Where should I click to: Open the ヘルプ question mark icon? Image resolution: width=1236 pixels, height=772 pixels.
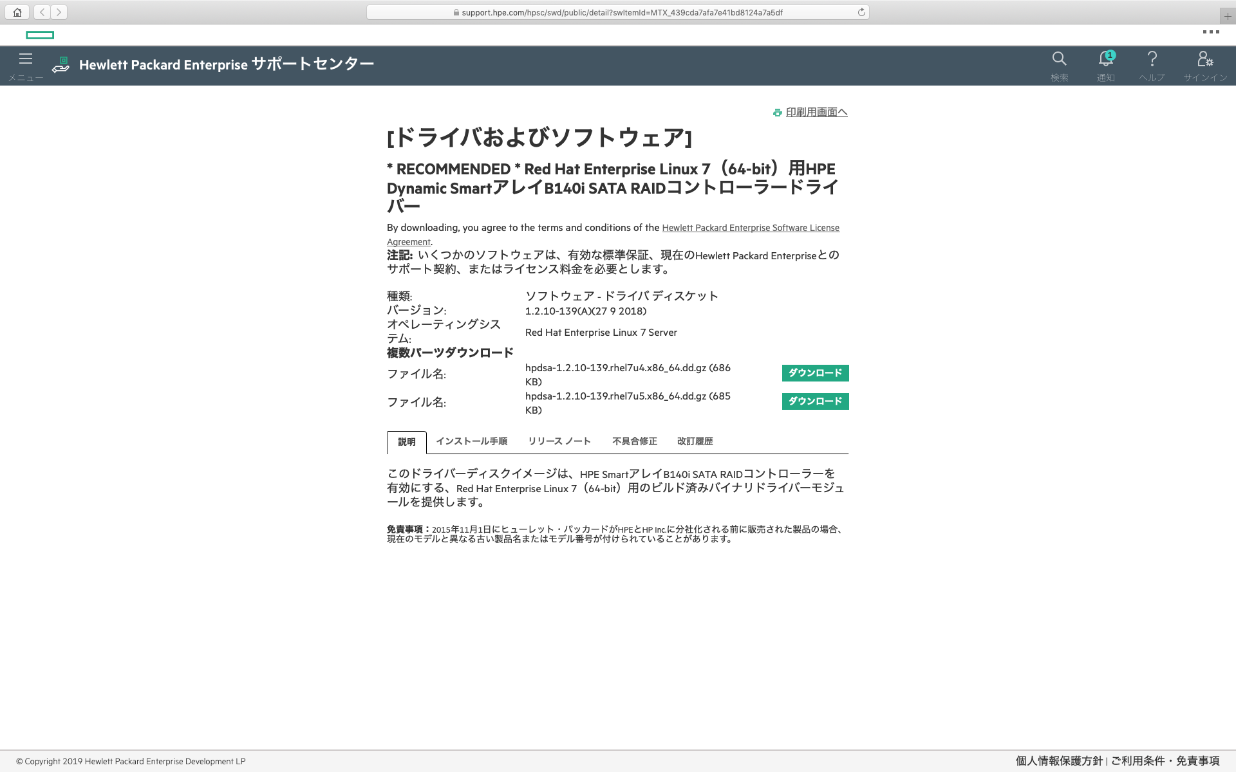1152,59
